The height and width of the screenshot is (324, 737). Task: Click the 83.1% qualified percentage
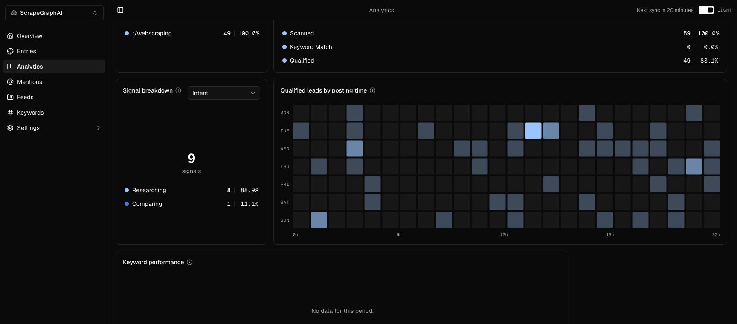coord(709,61)
